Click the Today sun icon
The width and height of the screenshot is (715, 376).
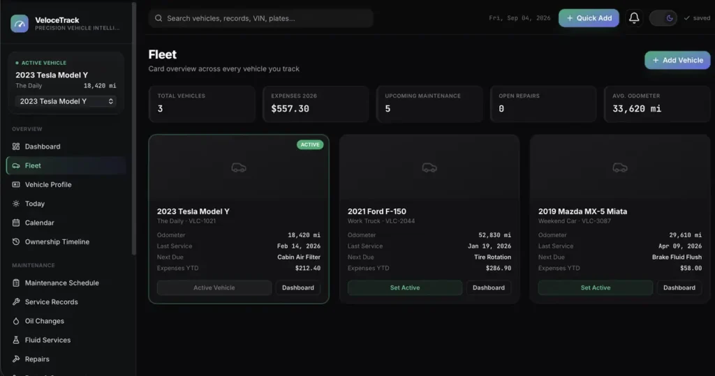[16, 204]
